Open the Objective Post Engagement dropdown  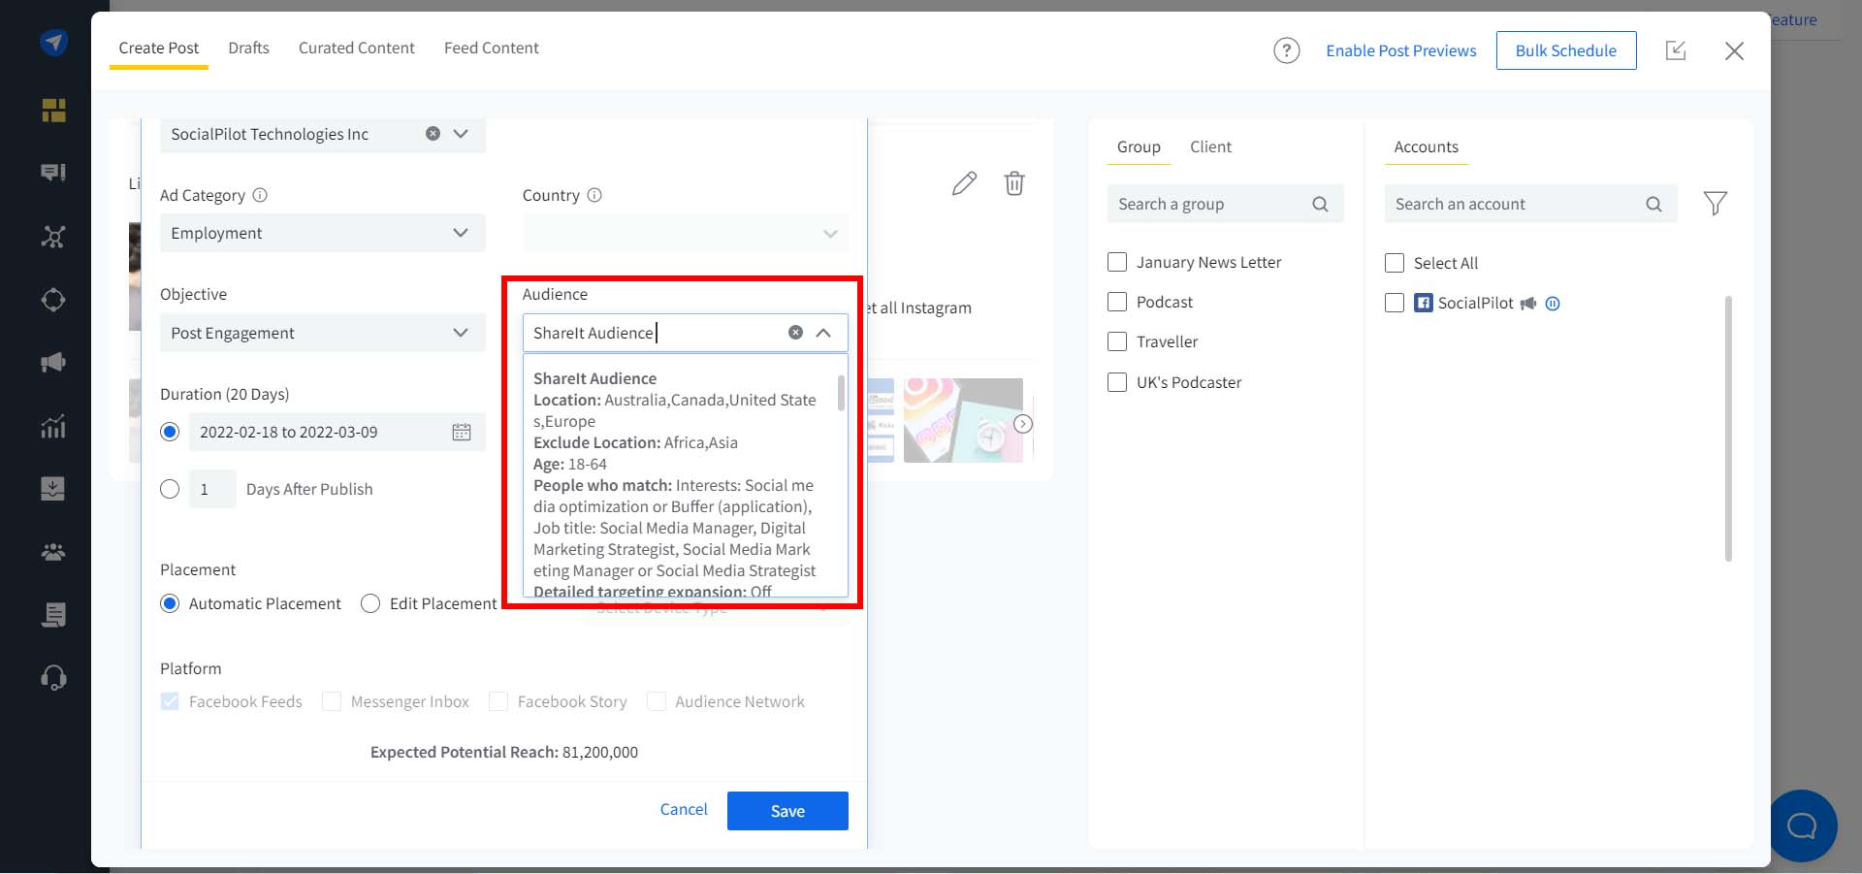pos(323,333)
